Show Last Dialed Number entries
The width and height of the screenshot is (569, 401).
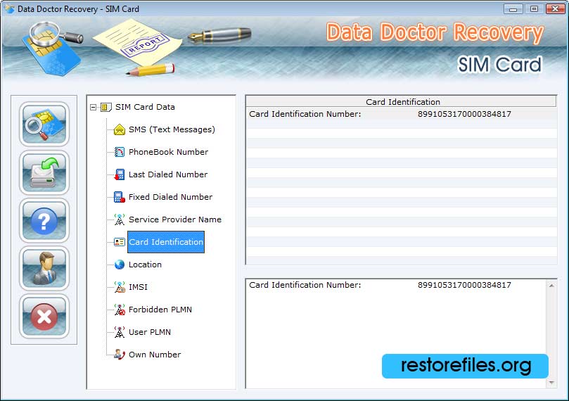coord(168,174)
